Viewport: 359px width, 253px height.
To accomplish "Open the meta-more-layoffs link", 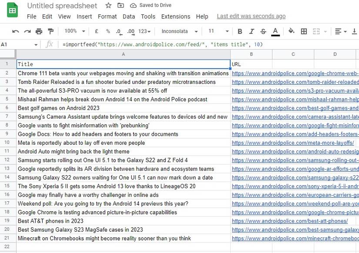I will (293, 143).
